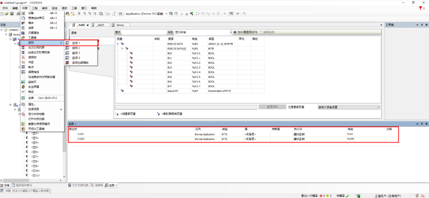The height and width of the screenshot is (198, 429).
Task: Expand the 监视 submenu arrow in the menu
Action: point(61,43)
